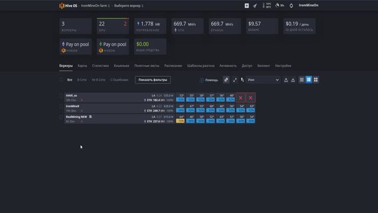
Task: Click the last red X failed GPU in HAVE_os
Action: (x=250, y=98)
